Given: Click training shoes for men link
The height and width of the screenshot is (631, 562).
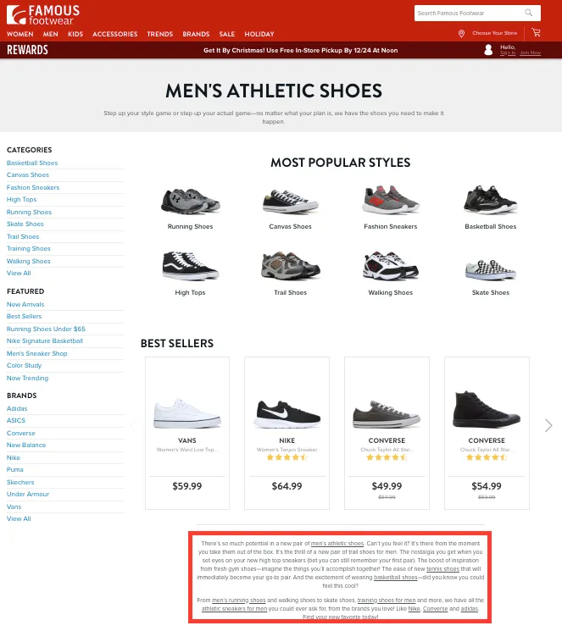Looking at the screenshot, I should coord(387,601).
